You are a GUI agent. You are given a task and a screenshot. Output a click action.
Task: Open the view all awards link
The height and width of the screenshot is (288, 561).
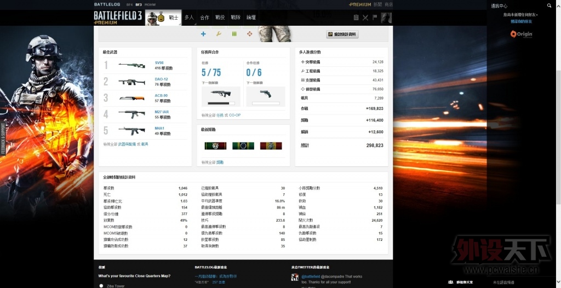(220, 163)
